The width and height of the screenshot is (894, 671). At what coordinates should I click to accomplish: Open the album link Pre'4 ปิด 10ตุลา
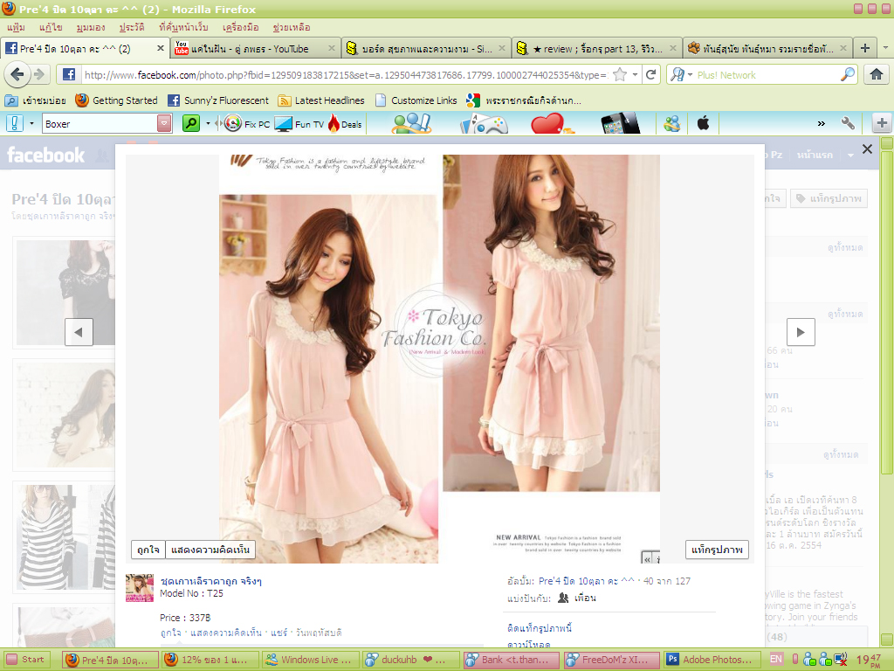pos(586,581)
